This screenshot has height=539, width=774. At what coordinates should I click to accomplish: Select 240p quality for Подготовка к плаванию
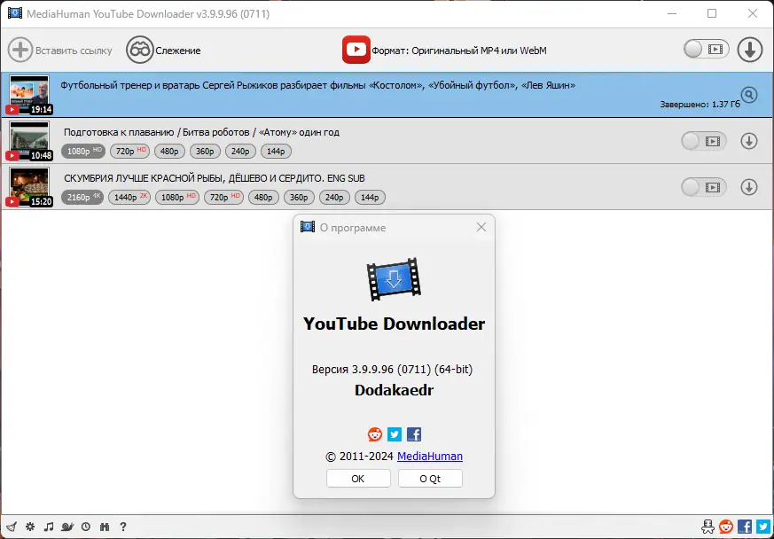[240, 151]
